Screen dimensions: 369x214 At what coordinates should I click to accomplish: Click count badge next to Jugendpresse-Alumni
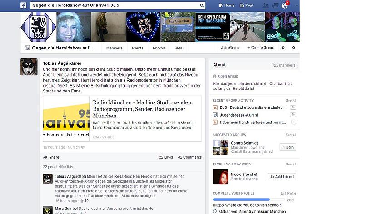pyautogui.click(x=293, y=115)
